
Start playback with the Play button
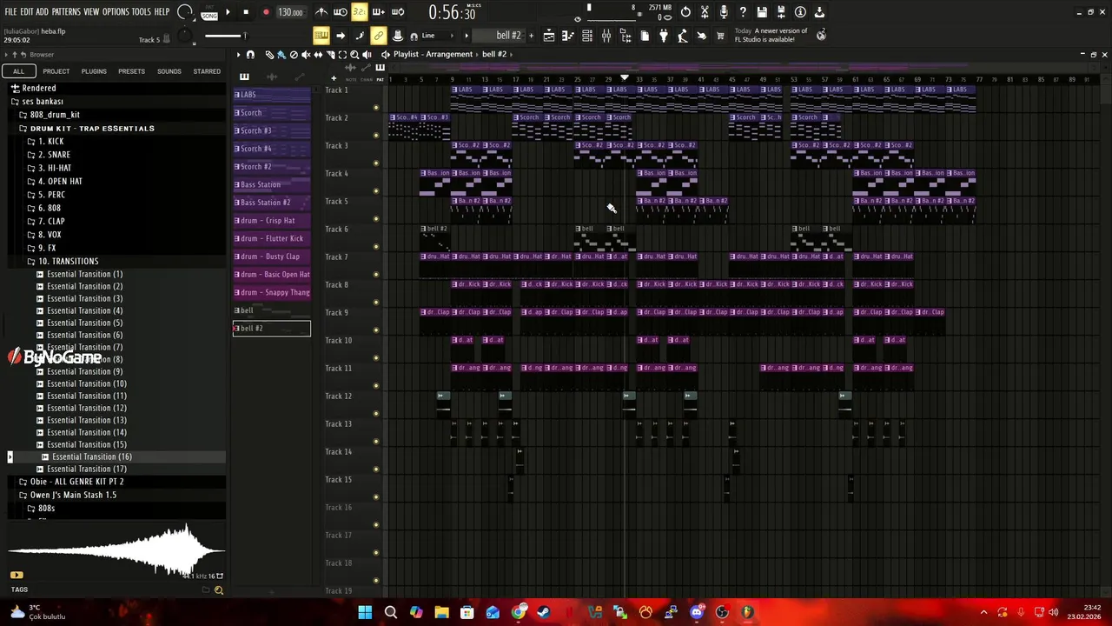pyautogui.click(x=228, y=12)
